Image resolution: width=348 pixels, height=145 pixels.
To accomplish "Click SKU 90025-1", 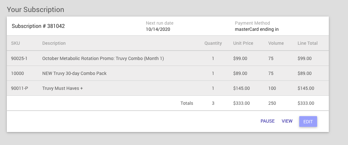I will pyautogui.click(x=19, y=58).
